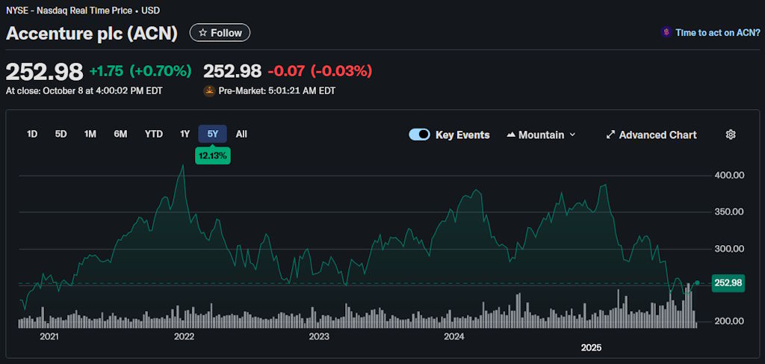Viewport: 765px width, 364px height.
Task: Click the Advanced Chart text link
Action: pos(657,135)
